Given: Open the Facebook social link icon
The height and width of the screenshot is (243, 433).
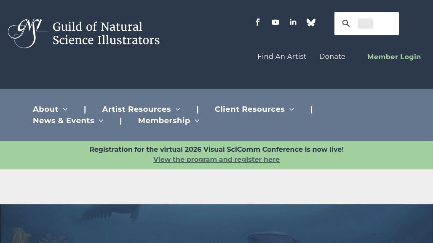Looking at the screenshot, I should [258, 22].
